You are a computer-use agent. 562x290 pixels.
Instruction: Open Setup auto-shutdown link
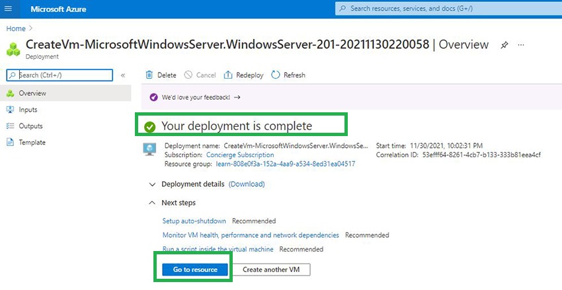pos(194,221)
